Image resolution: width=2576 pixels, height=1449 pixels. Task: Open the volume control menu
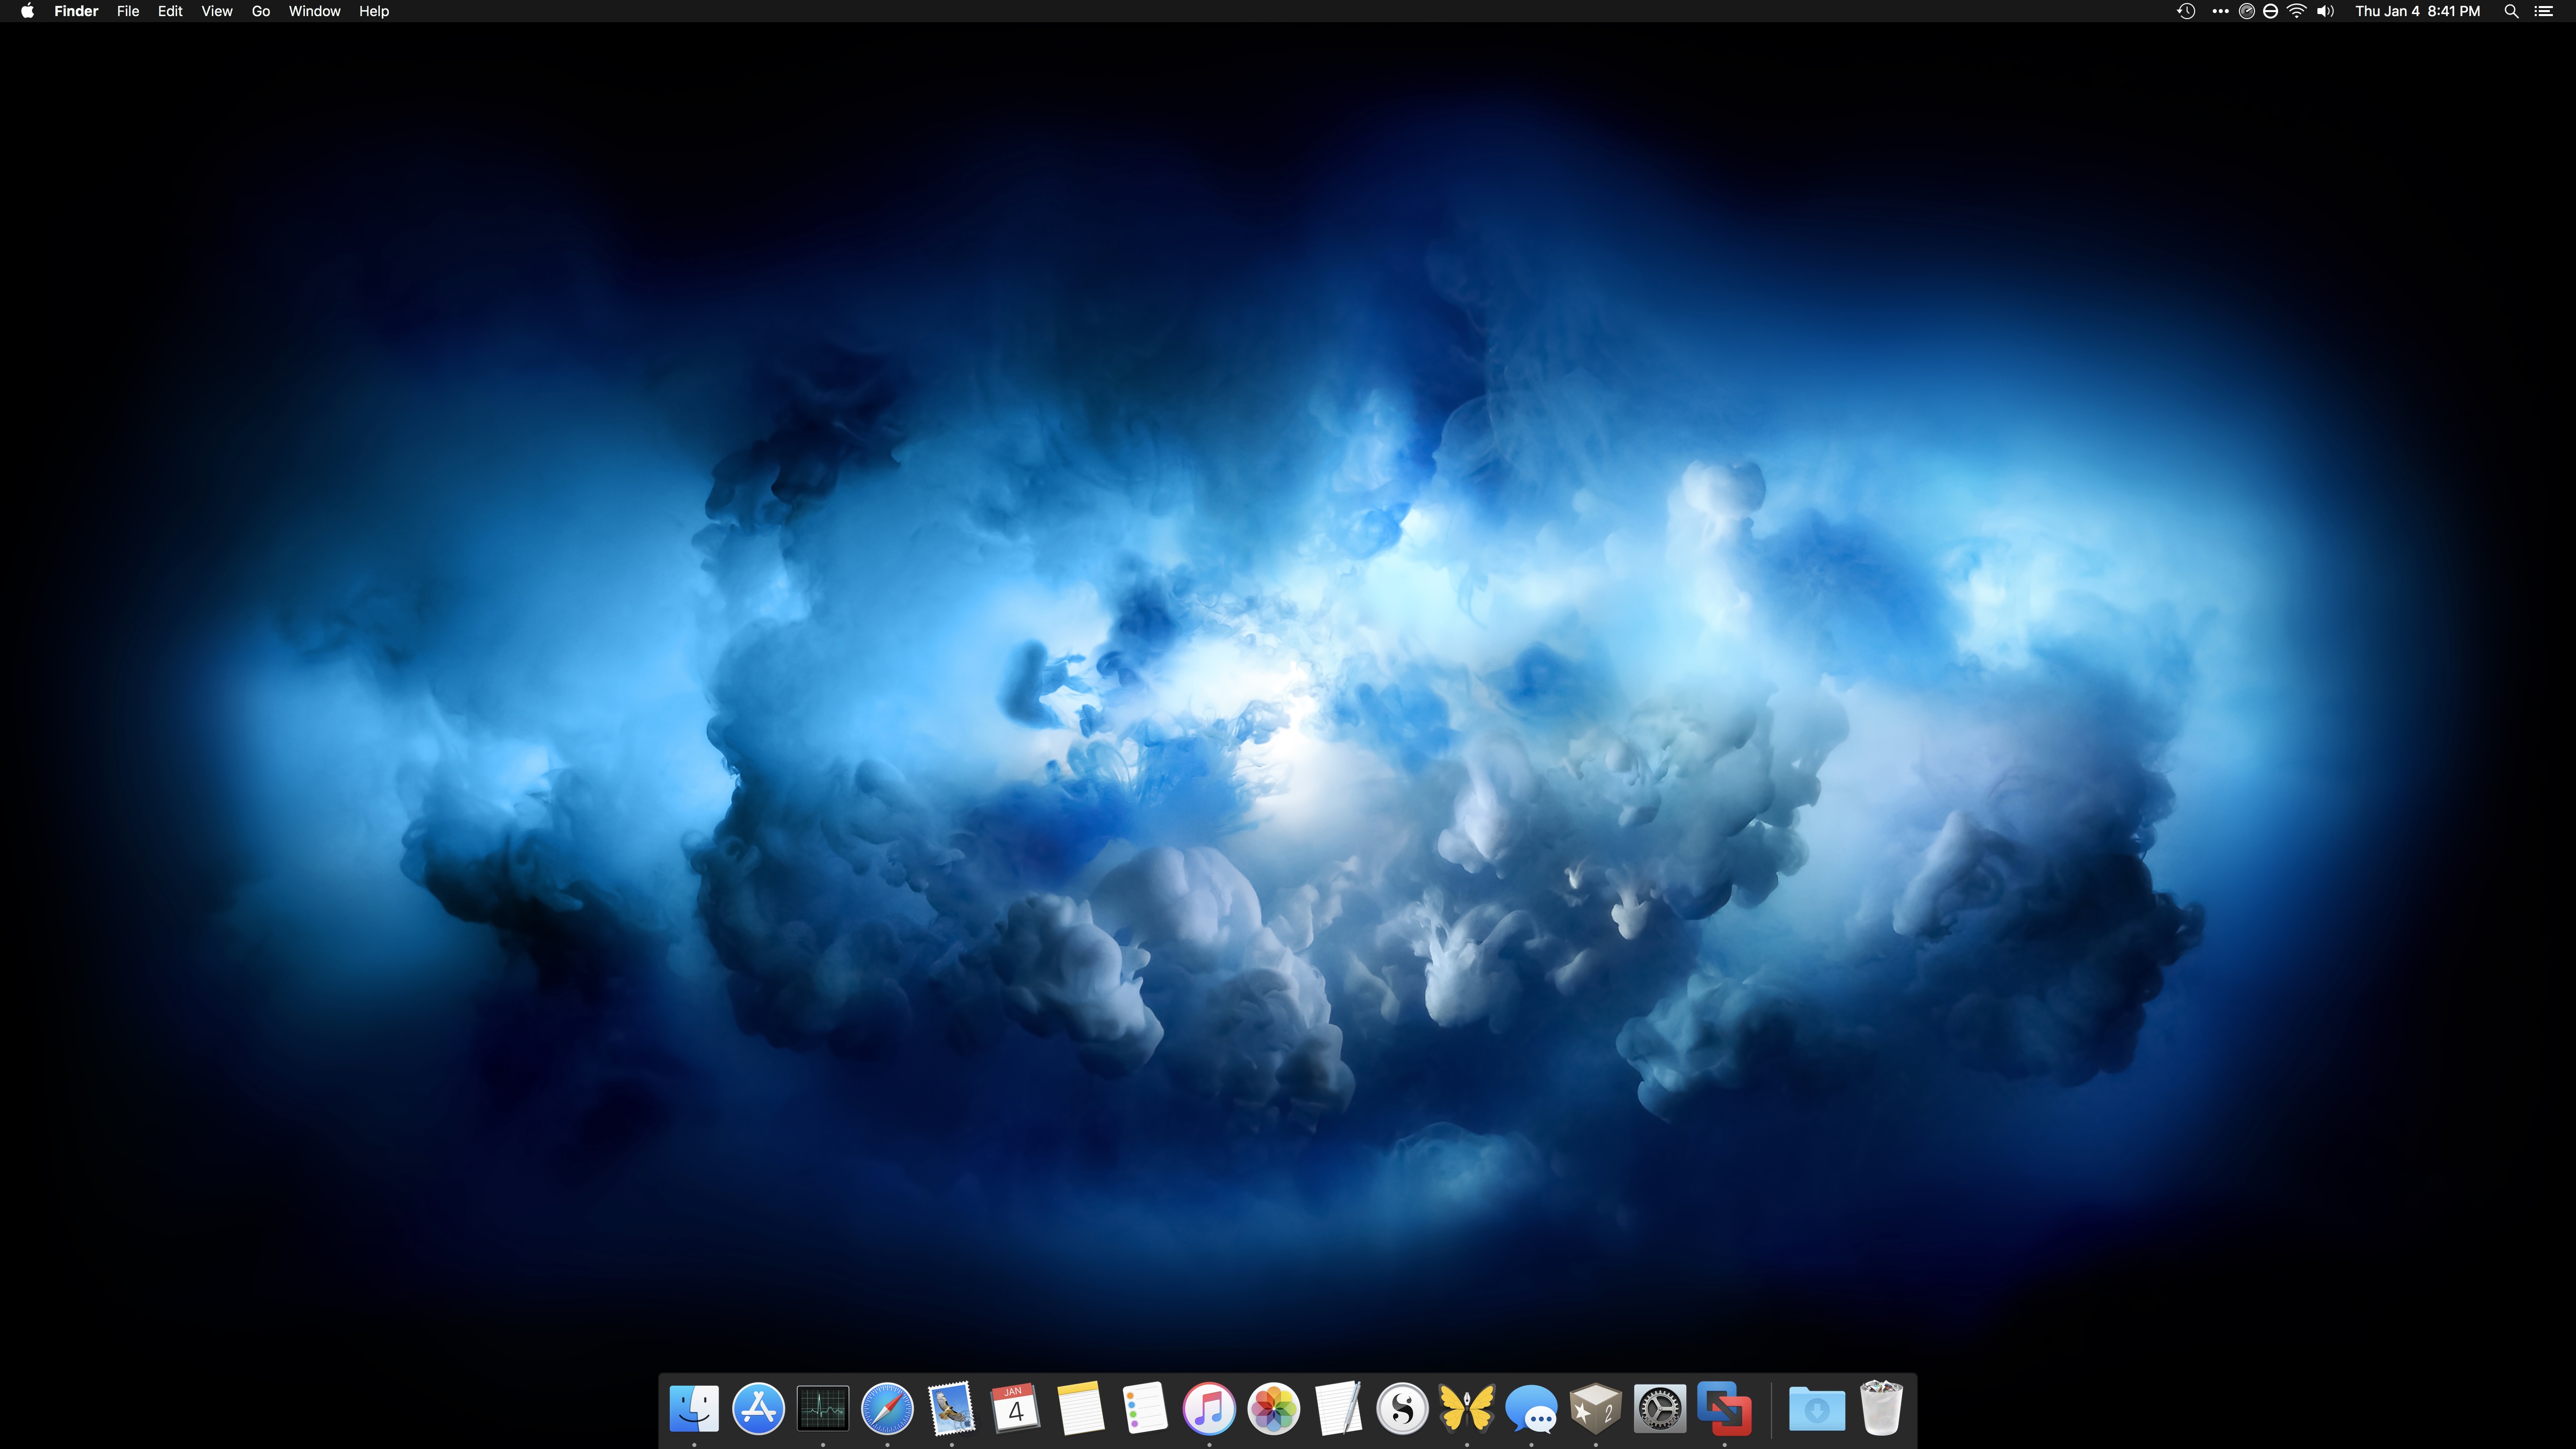click(2325, 11)
